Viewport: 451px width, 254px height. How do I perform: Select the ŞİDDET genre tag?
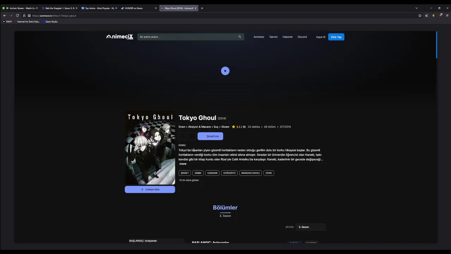tap(185, 173)
